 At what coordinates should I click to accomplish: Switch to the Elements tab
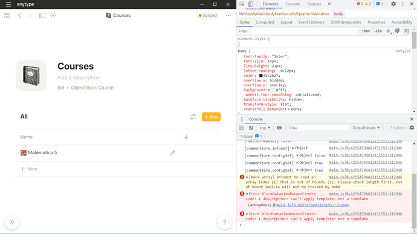270,4
